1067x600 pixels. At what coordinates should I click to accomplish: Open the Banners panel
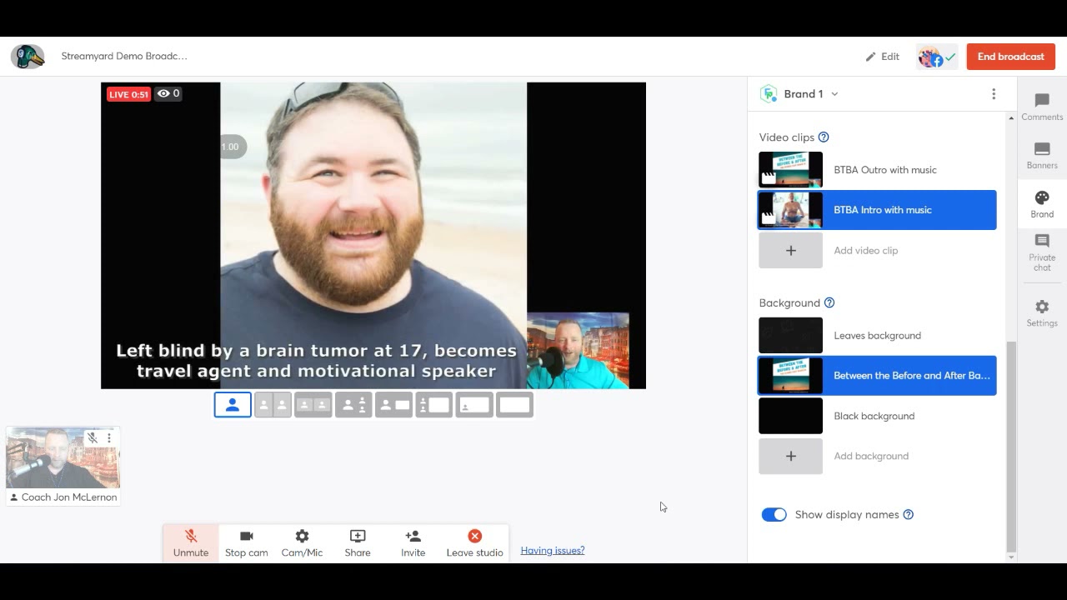tap(1042, 155)
